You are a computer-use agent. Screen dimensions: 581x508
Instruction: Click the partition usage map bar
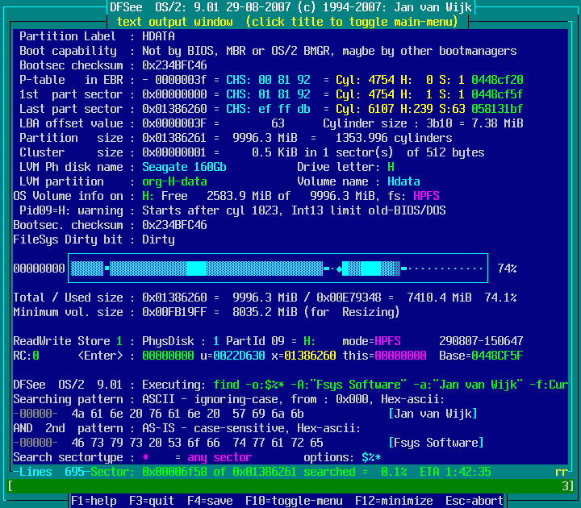[x=278, y=268]
